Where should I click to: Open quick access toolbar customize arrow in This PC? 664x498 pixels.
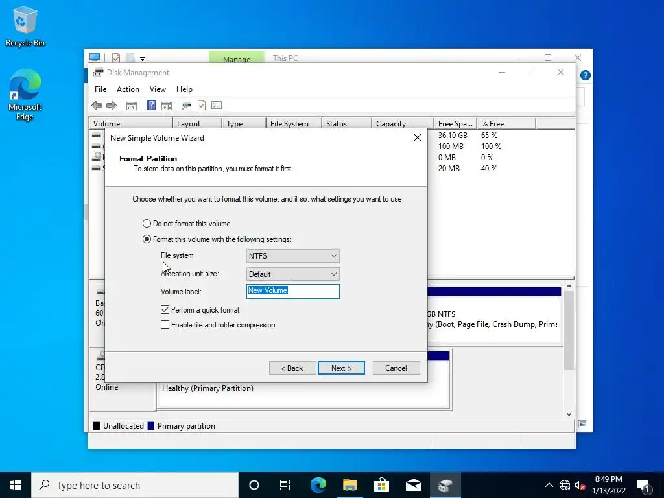pos(142,58)
